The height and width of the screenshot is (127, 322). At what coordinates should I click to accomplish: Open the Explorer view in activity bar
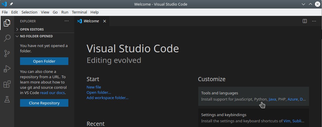pos(7,23)
